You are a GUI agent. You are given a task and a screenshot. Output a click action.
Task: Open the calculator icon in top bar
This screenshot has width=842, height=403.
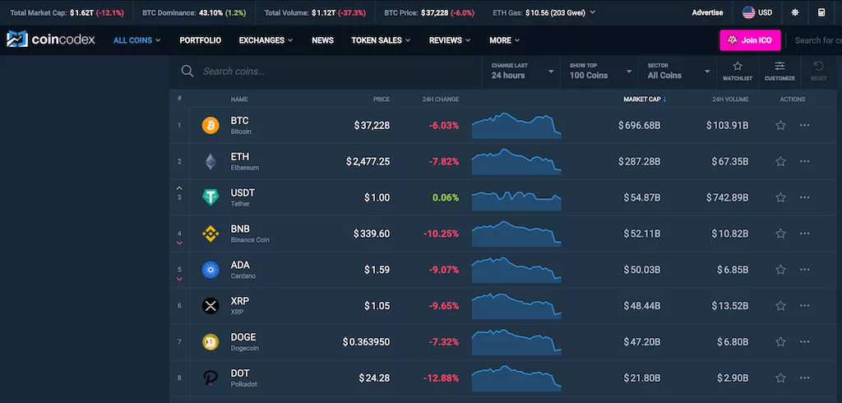coord(821,12)
